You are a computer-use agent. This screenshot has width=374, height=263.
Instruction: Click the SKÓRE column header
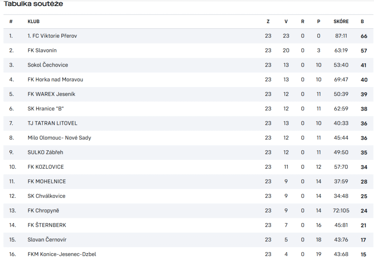pos(341,22)
